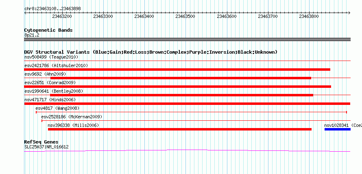
Task: Click the thin esv2528186 variant line
Action: tap(196, 121)
